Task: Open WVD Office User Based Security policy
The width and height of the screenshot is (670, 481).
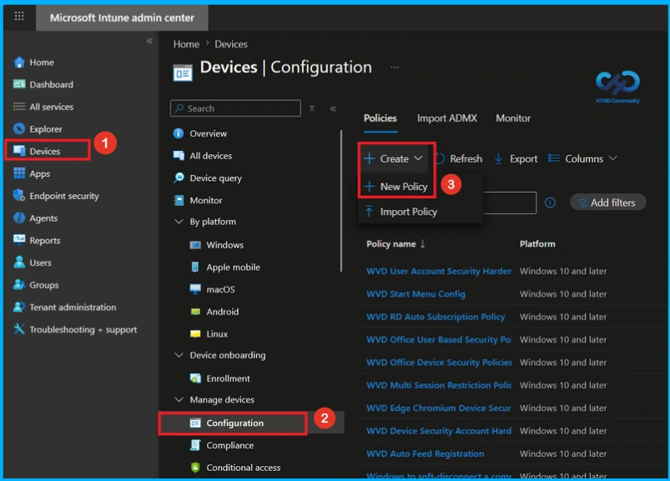Action: pyautogui.click(x=439, y=339)
